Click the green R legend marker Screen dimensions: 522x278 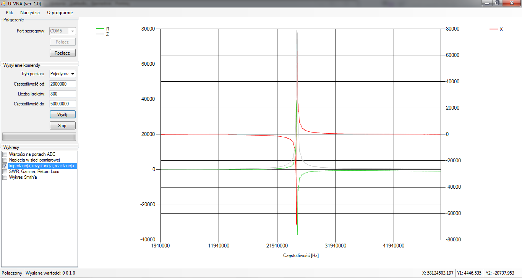click(100, 29)
